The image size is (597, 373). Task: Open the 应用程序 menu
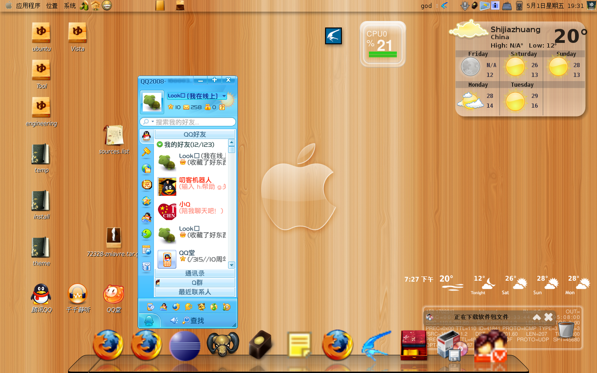coord(28,6)
